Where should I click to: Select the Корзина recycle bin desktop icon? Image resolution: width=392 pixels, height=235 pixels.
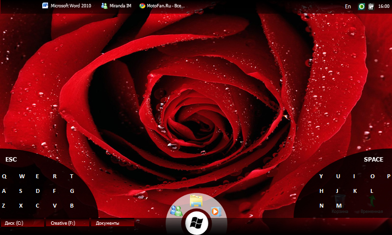click(x=340, y=204)
